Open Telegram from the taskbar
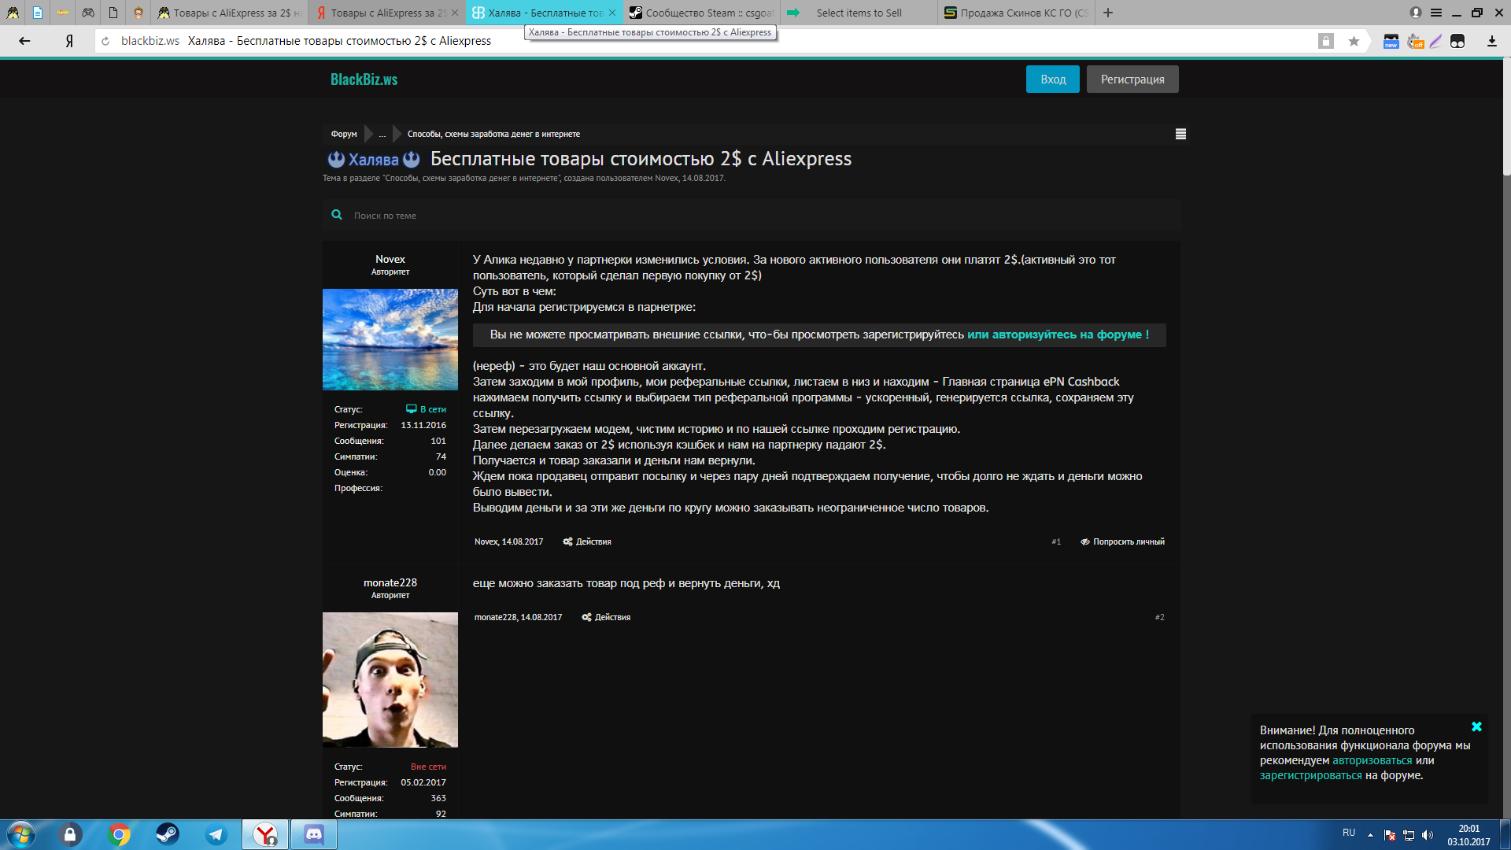This screenshot has height=850, width=1511. [x=216, y=834]
